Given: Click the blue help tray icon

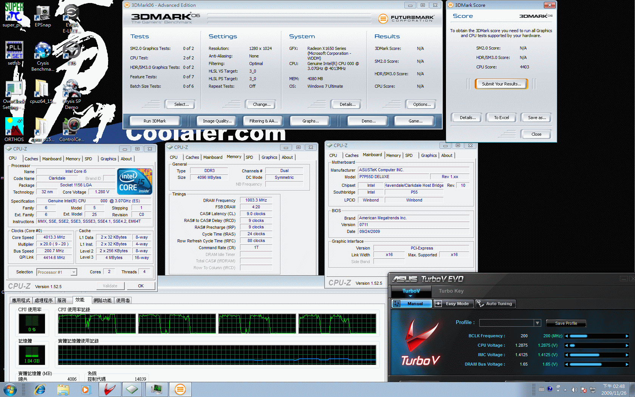Looking at the screenshot, I should 550,389.
